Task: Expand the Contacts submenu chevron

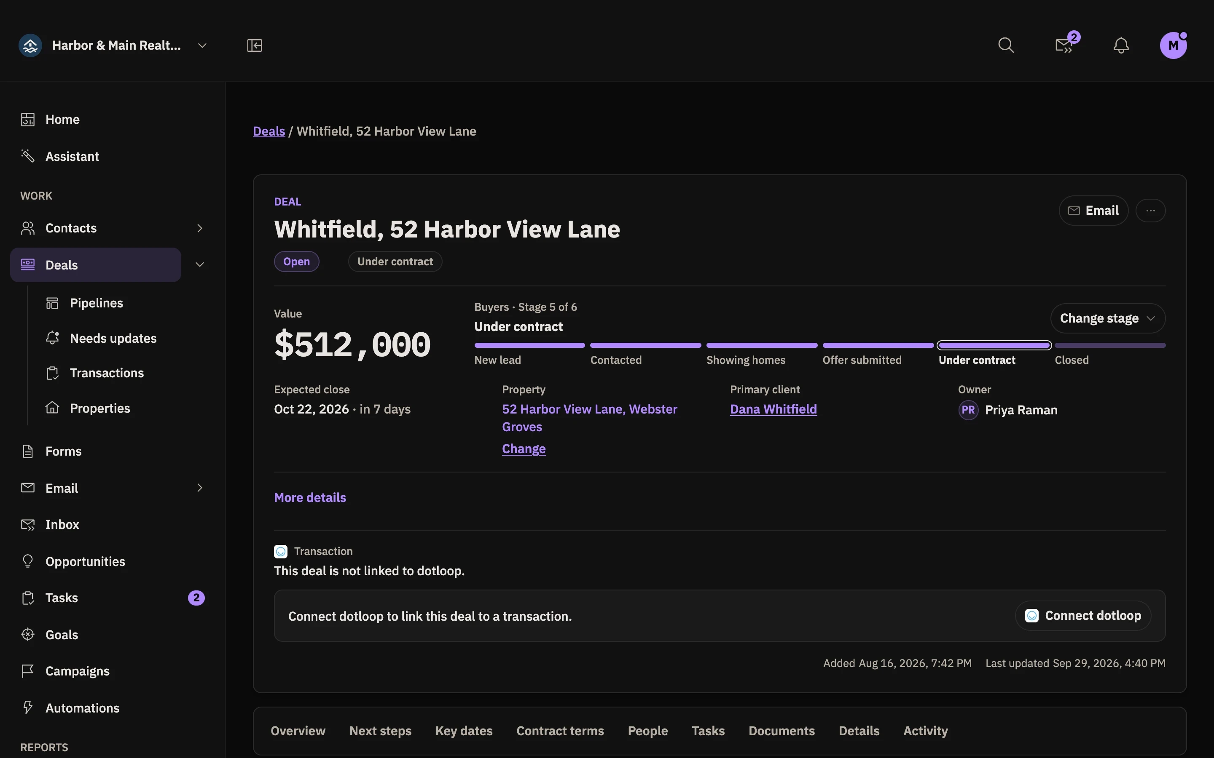Action: (x=200, y=228)
